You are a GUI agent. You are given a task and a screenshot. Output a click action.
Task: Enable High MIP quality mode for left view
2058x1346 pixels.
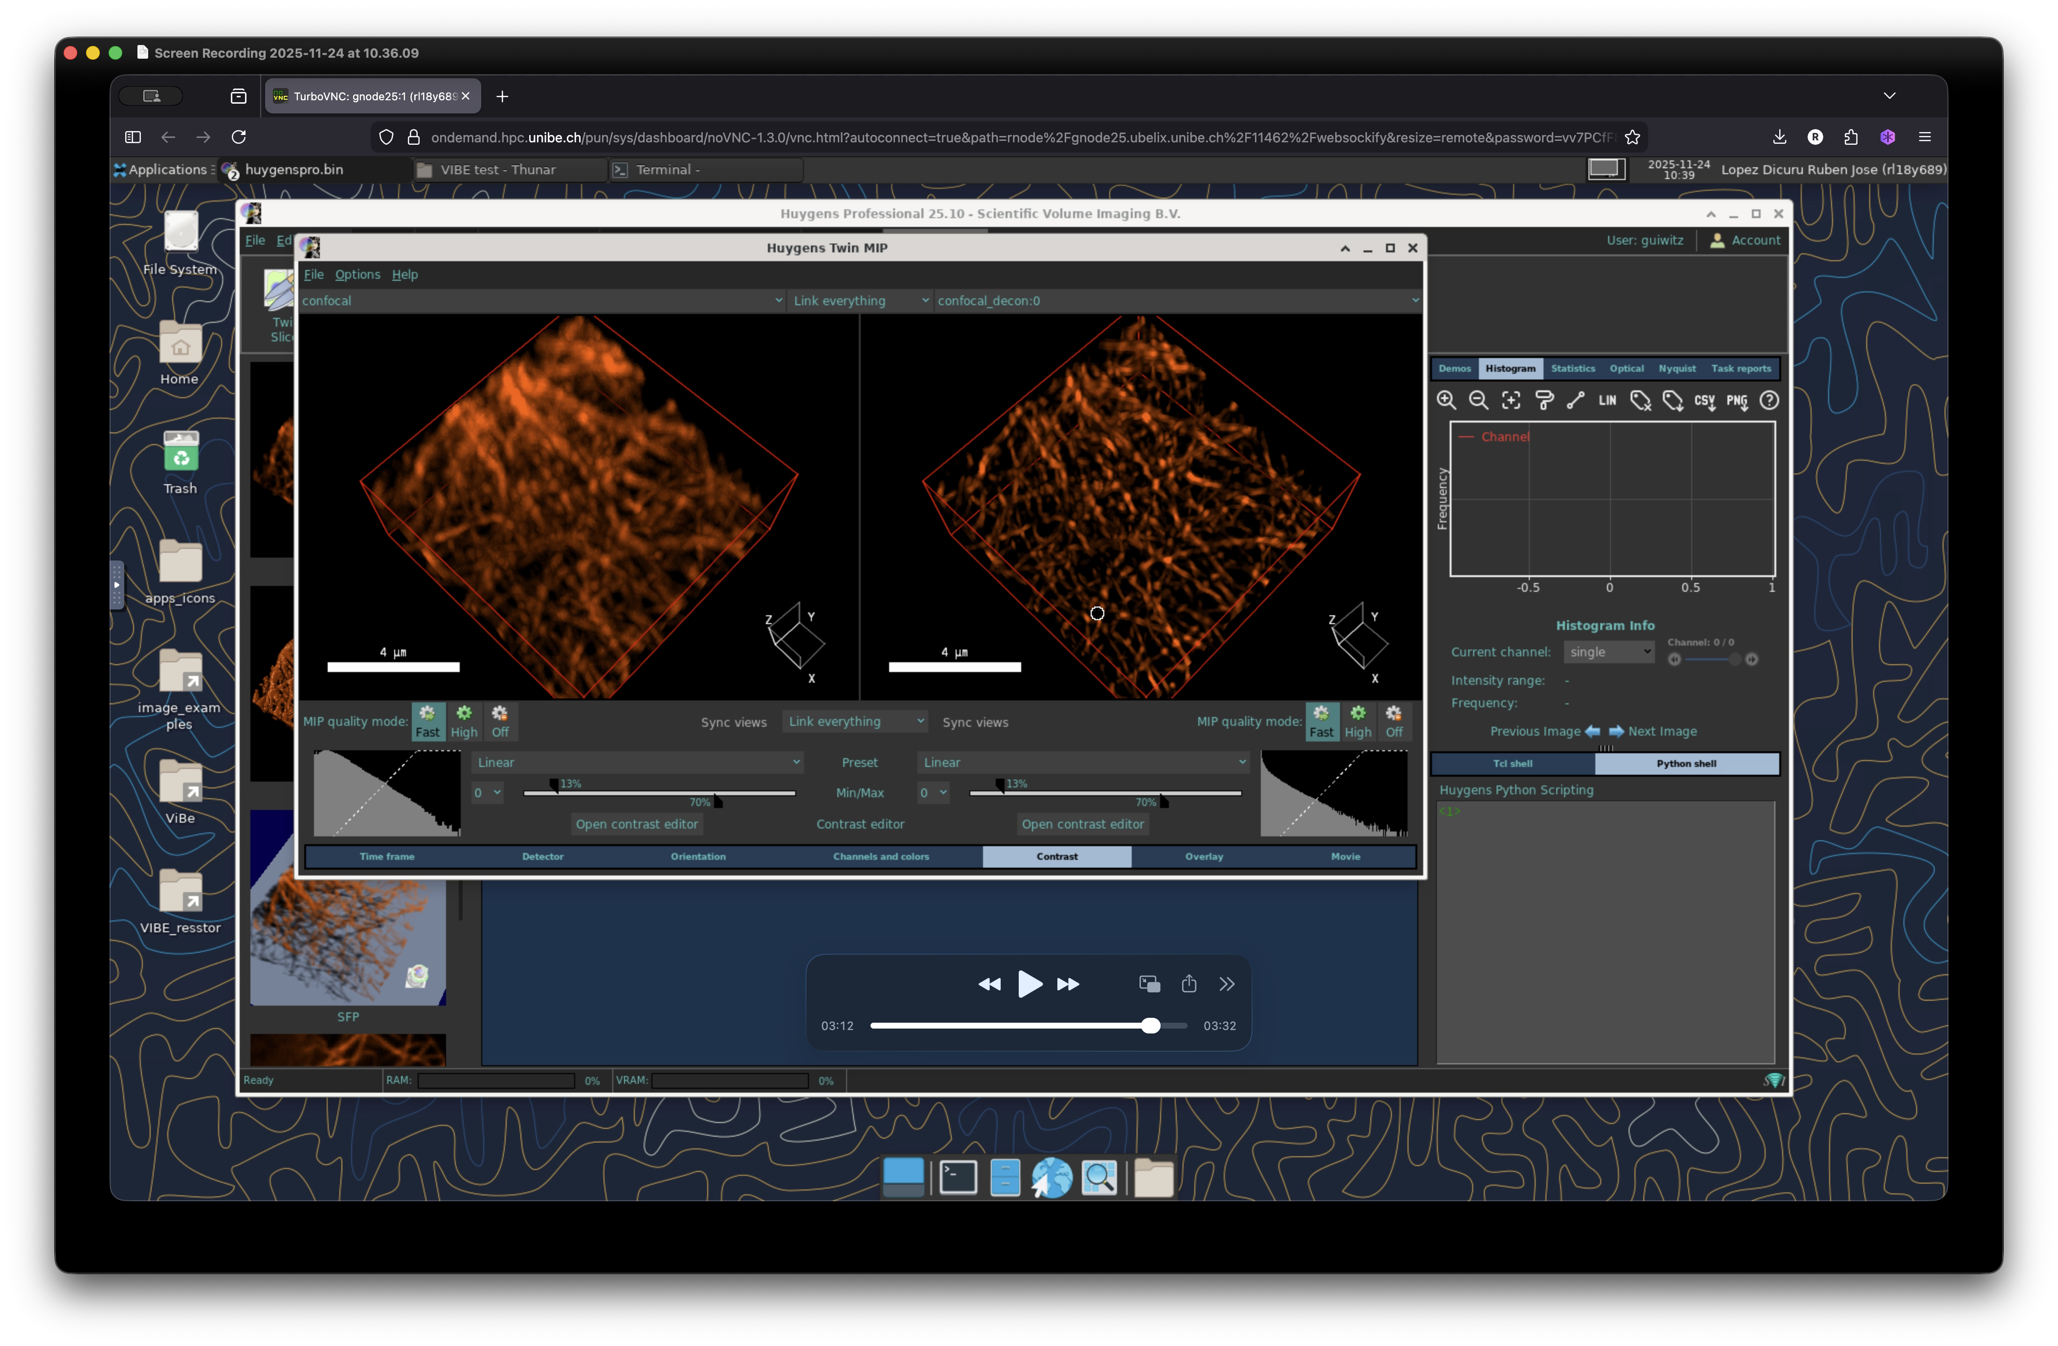tap(464, 721)
